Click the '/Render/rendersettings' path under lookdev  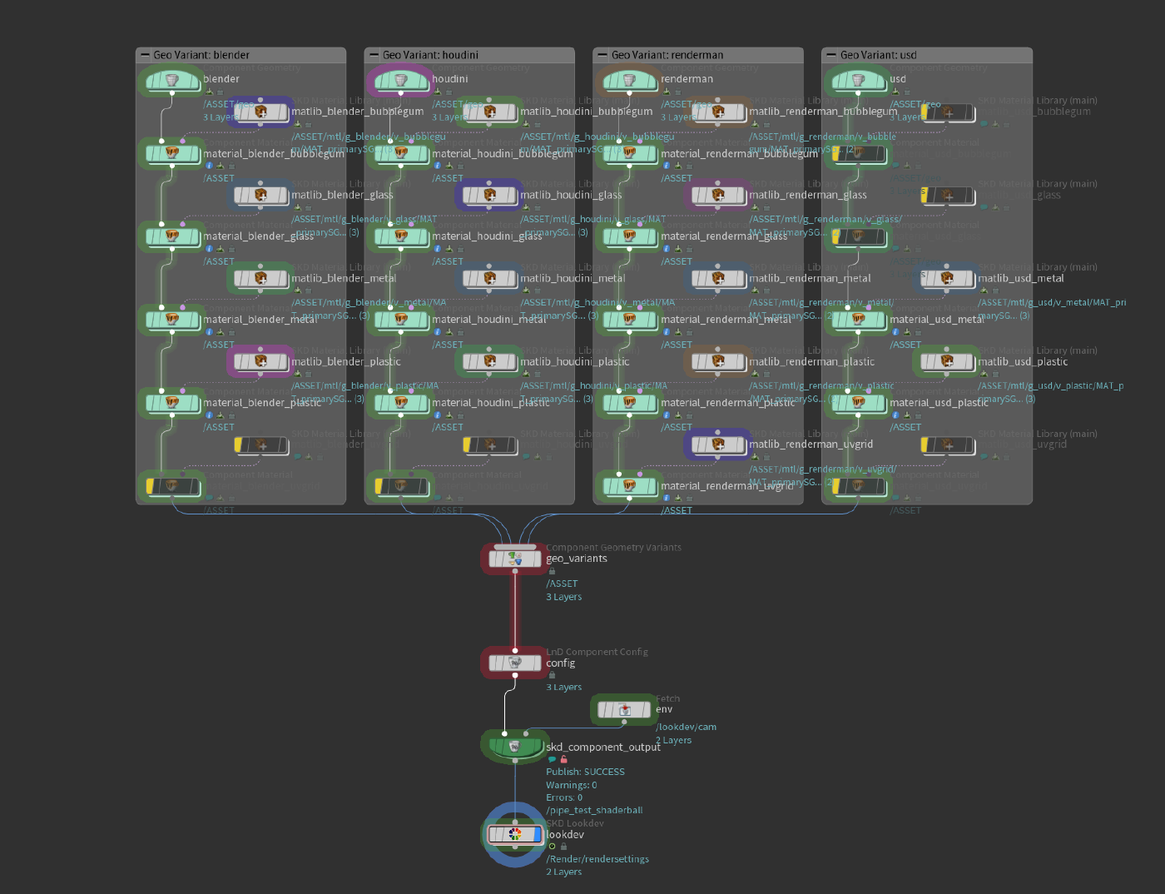(x=597, y=859)
